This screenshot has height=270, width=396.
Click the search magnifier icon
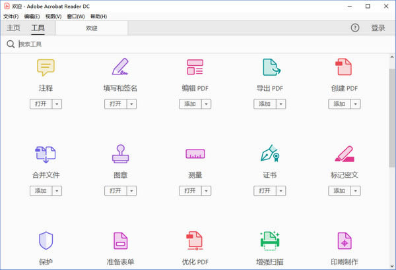pyautogui.click(x=11, y=44)
